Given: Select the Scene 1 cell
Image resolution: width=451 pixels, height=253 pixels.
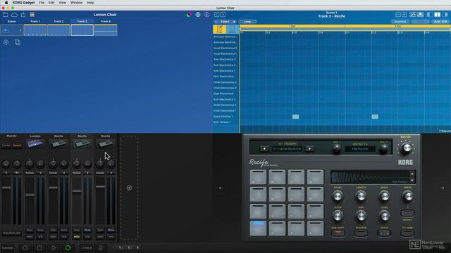Looking at the screenshot, I should [x=12, y=30].
